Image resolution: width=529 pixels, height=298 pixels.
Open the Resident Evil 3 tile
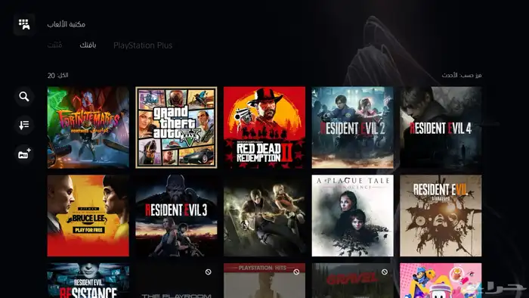click(176, 216)
